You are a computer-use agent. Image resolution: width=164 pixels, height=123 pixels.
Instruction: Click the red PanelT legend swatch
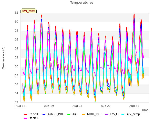coord(26,115)
